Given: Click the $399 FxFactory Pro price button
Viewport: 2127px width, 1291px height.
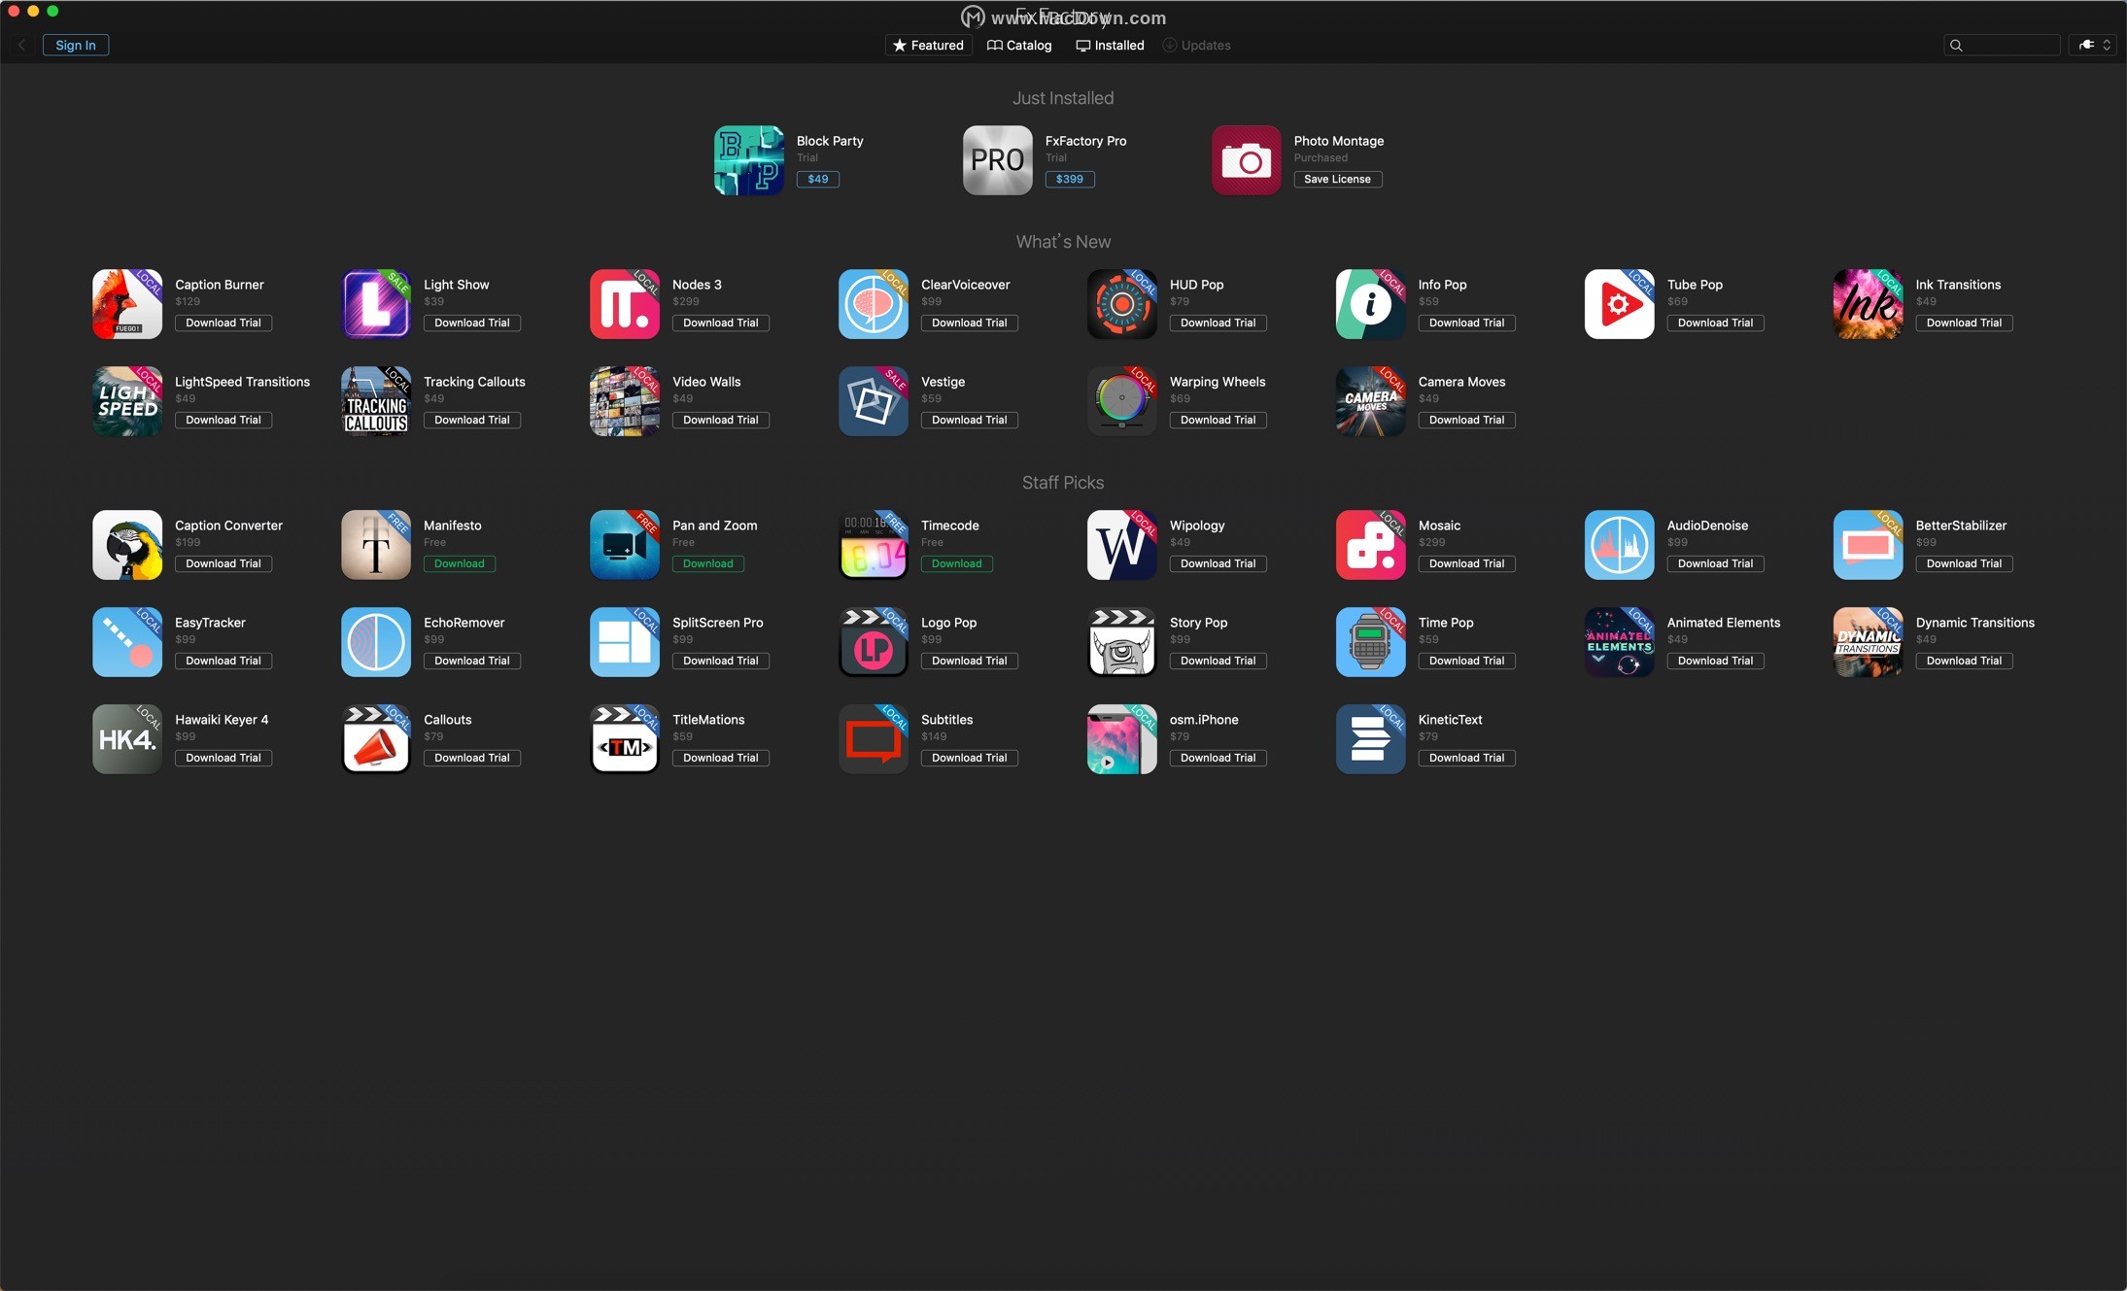Looking at the screenshot, I should [x=1069, y=180].
